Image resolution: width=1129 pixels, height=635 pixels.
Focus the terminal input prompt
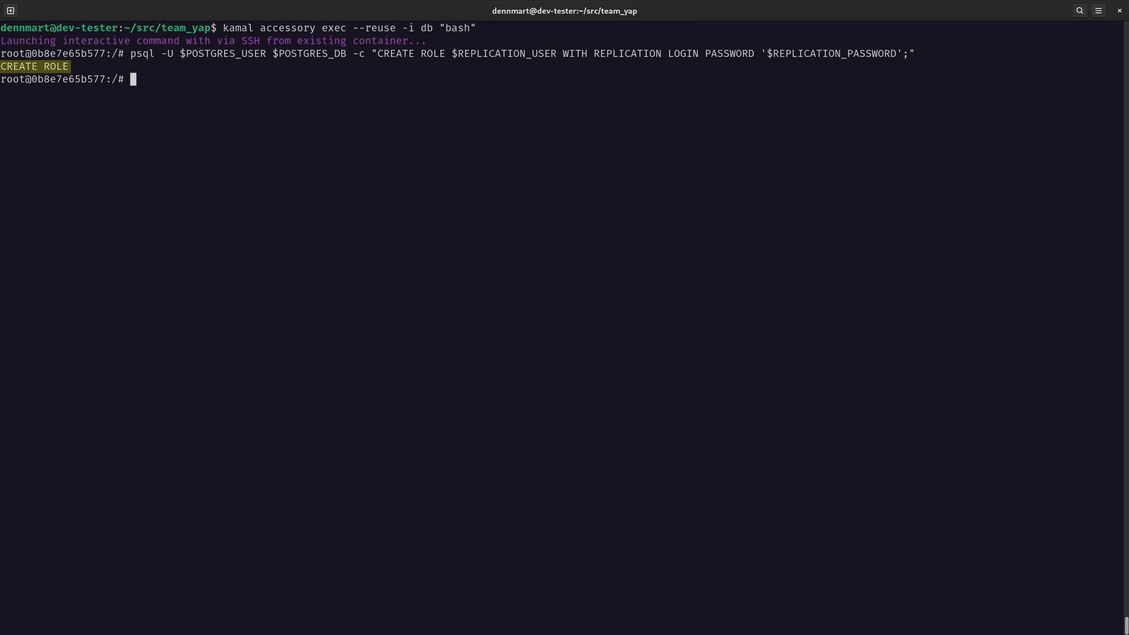[132, 78]
